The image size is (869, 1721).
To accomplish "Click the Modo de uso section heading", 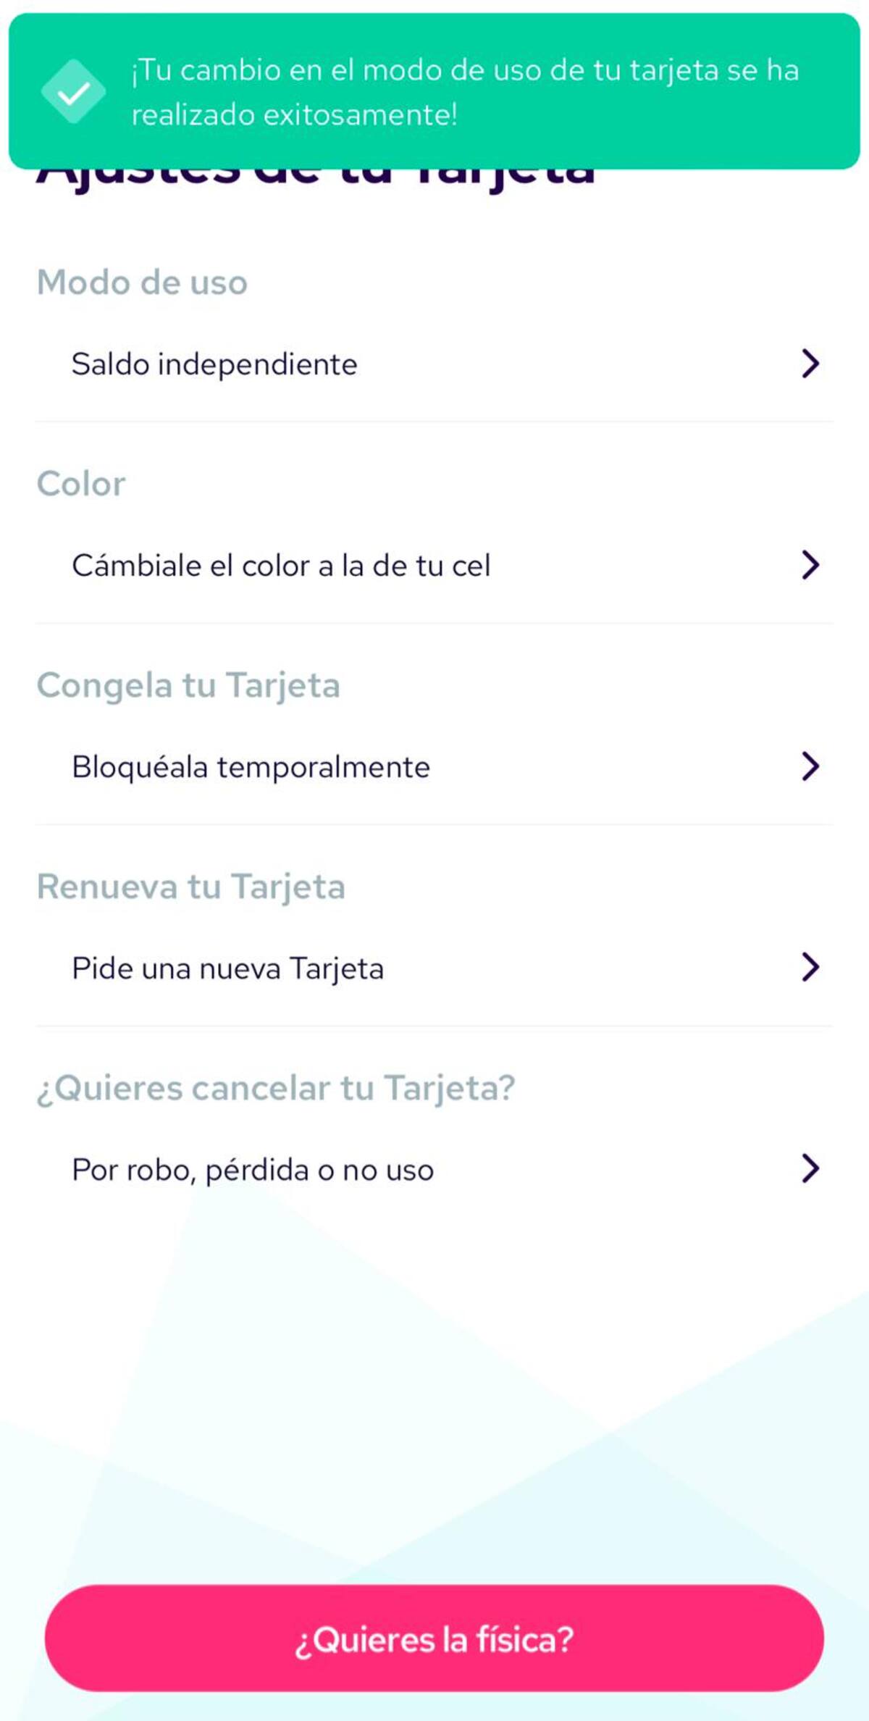I will click(142, 282).
